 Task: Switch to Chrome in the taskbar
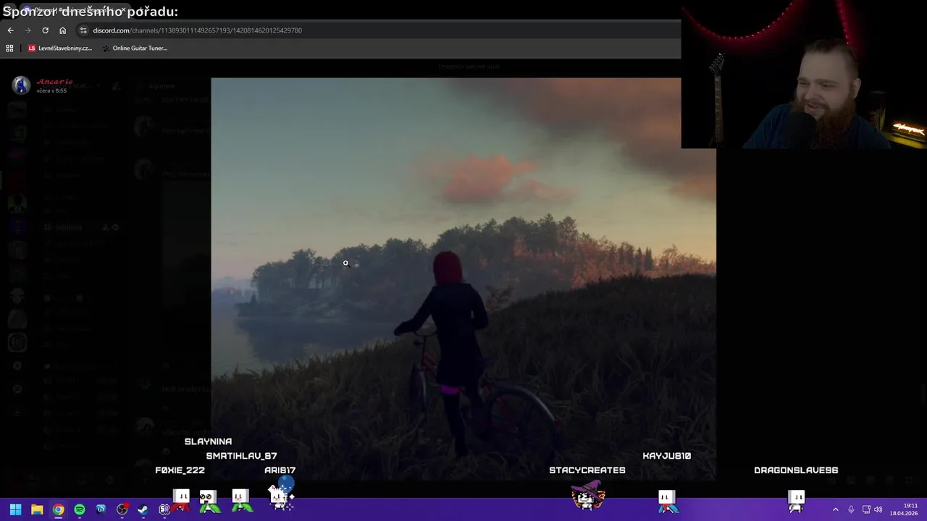(58, 509)
